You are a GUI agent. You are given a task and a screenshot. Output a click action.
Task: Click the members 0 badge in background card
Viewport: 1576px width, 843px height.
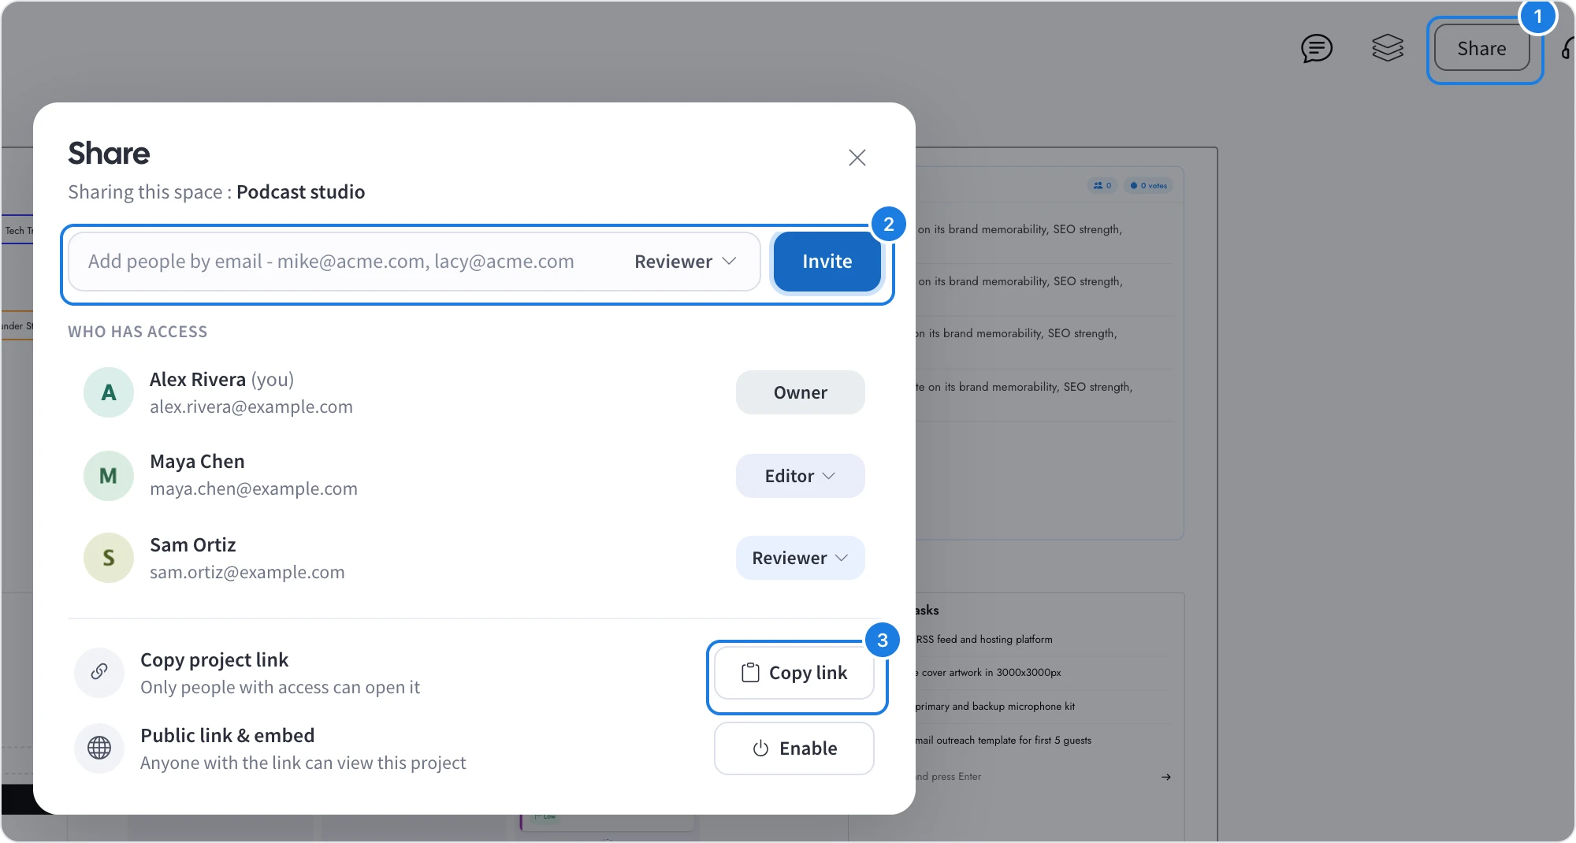pyautogui.click(x=1102, y=186)
